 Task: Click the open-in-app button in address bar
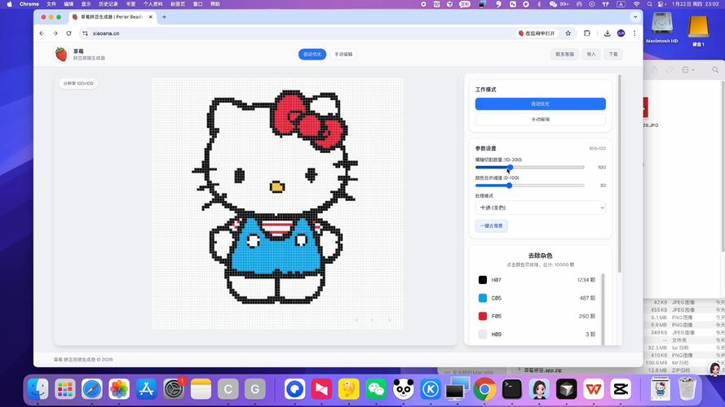coord(537,33)
